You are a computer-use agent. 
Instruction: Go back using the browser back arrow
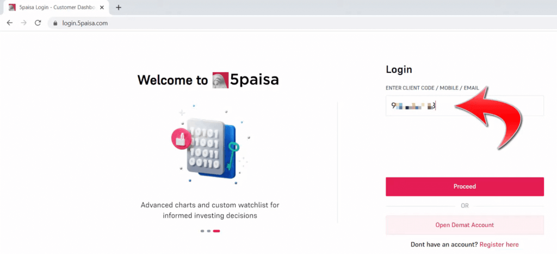pyautogui.click(x=10, y=23)
